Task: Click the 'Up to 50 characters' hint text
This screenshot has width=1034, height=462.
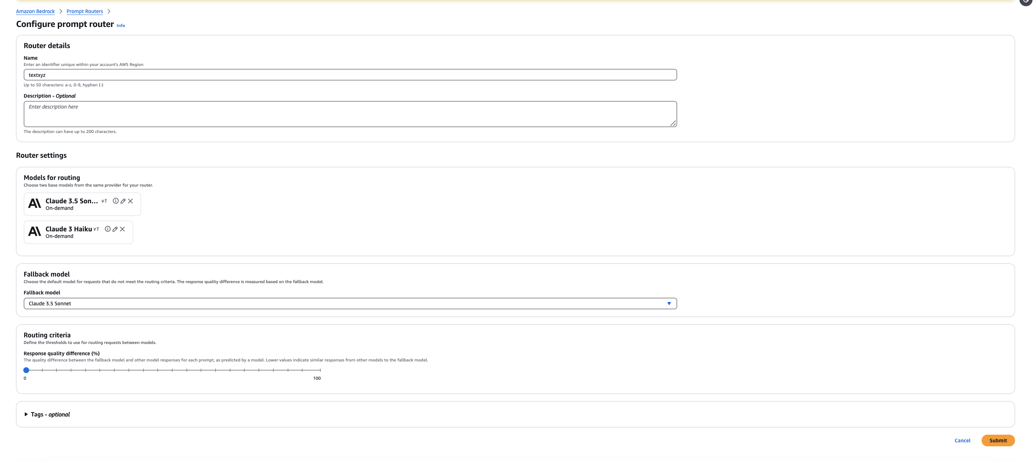Action: point(63,85)
